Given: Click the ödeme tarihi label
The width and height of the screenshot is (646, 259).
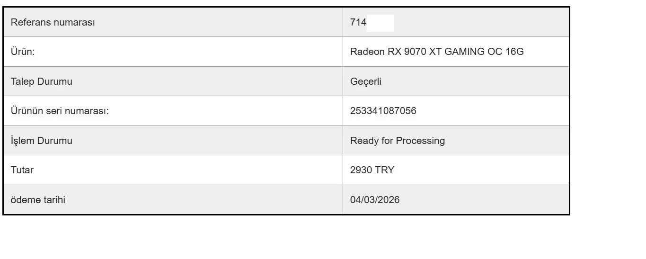Looking at the screenshot, I should coord(38,200).
